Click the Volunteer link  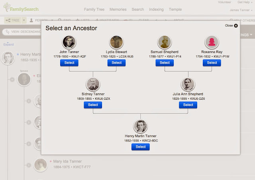click(224, 2)
